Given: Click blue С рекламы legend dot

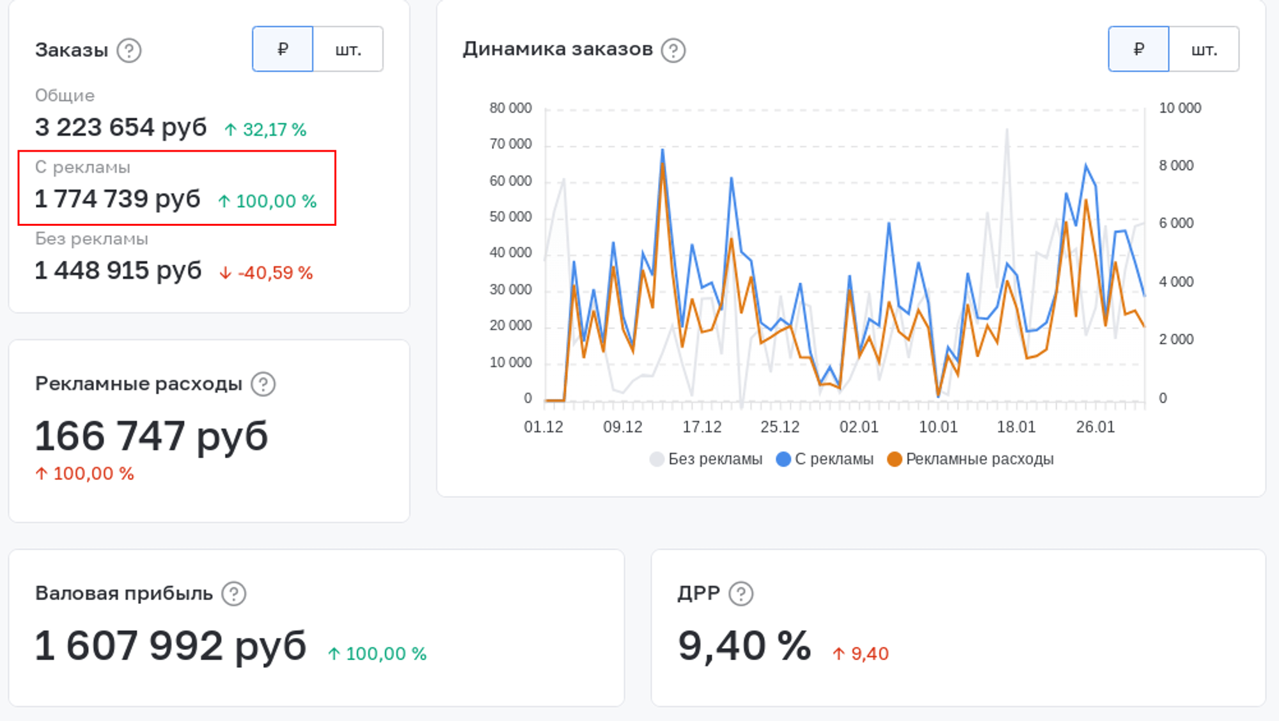Looking at the screenshot, I should [783, 459].
